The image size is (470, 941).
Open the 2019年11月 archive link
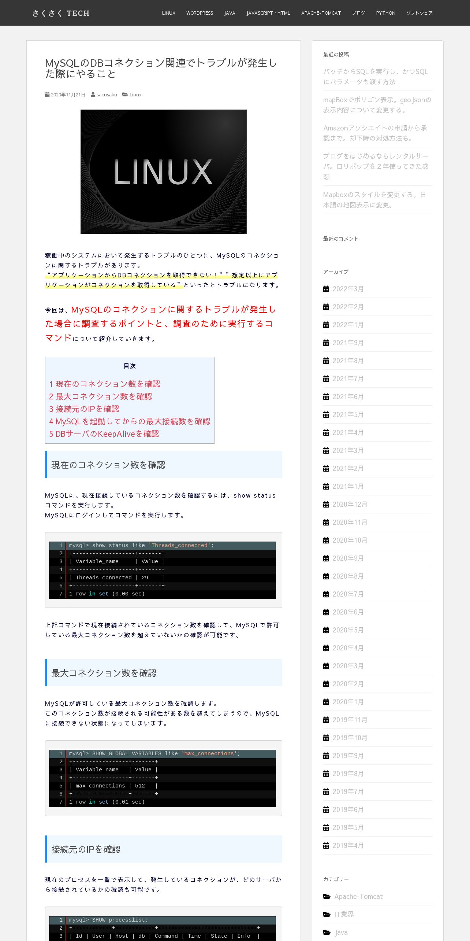(x=350, y=720)
